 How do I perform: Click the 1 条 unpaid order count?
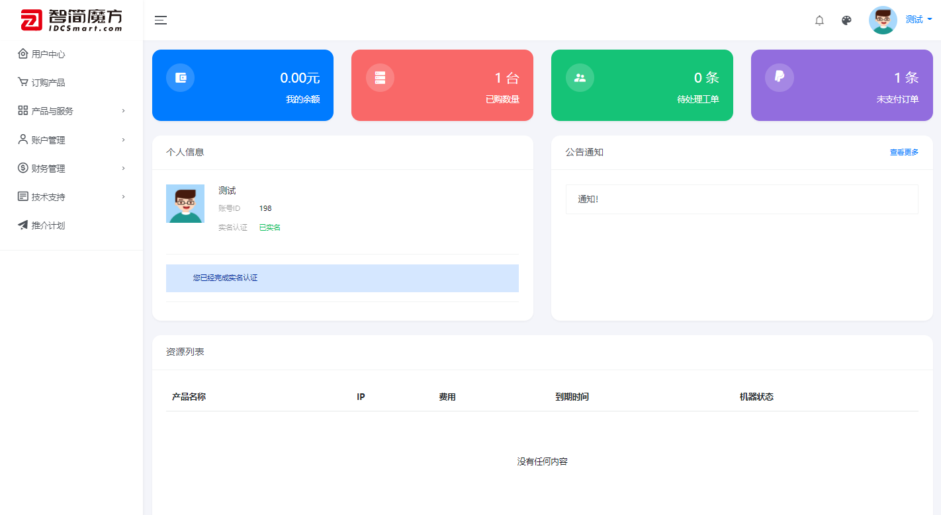point(906,78)
